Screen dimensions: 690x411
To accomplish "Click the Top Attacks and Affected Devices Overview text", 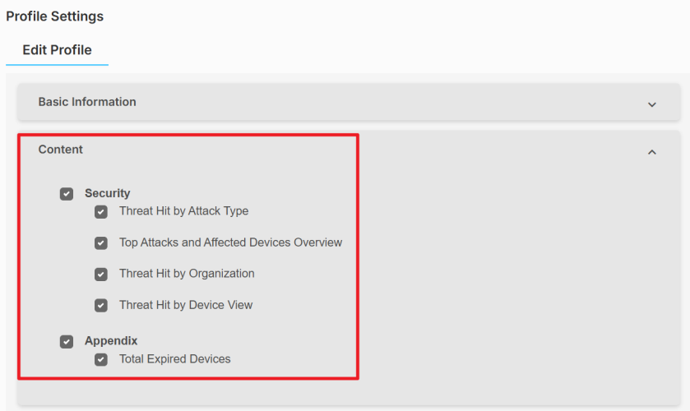I will point(230,242).
